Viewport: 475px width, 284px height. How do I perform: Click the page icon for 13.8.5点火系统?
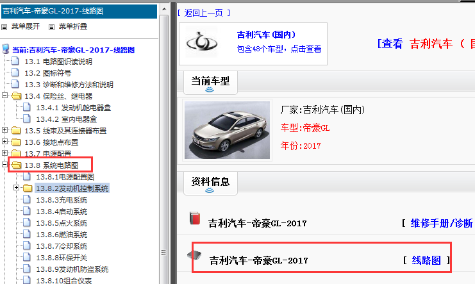click(x=27, y=222)
